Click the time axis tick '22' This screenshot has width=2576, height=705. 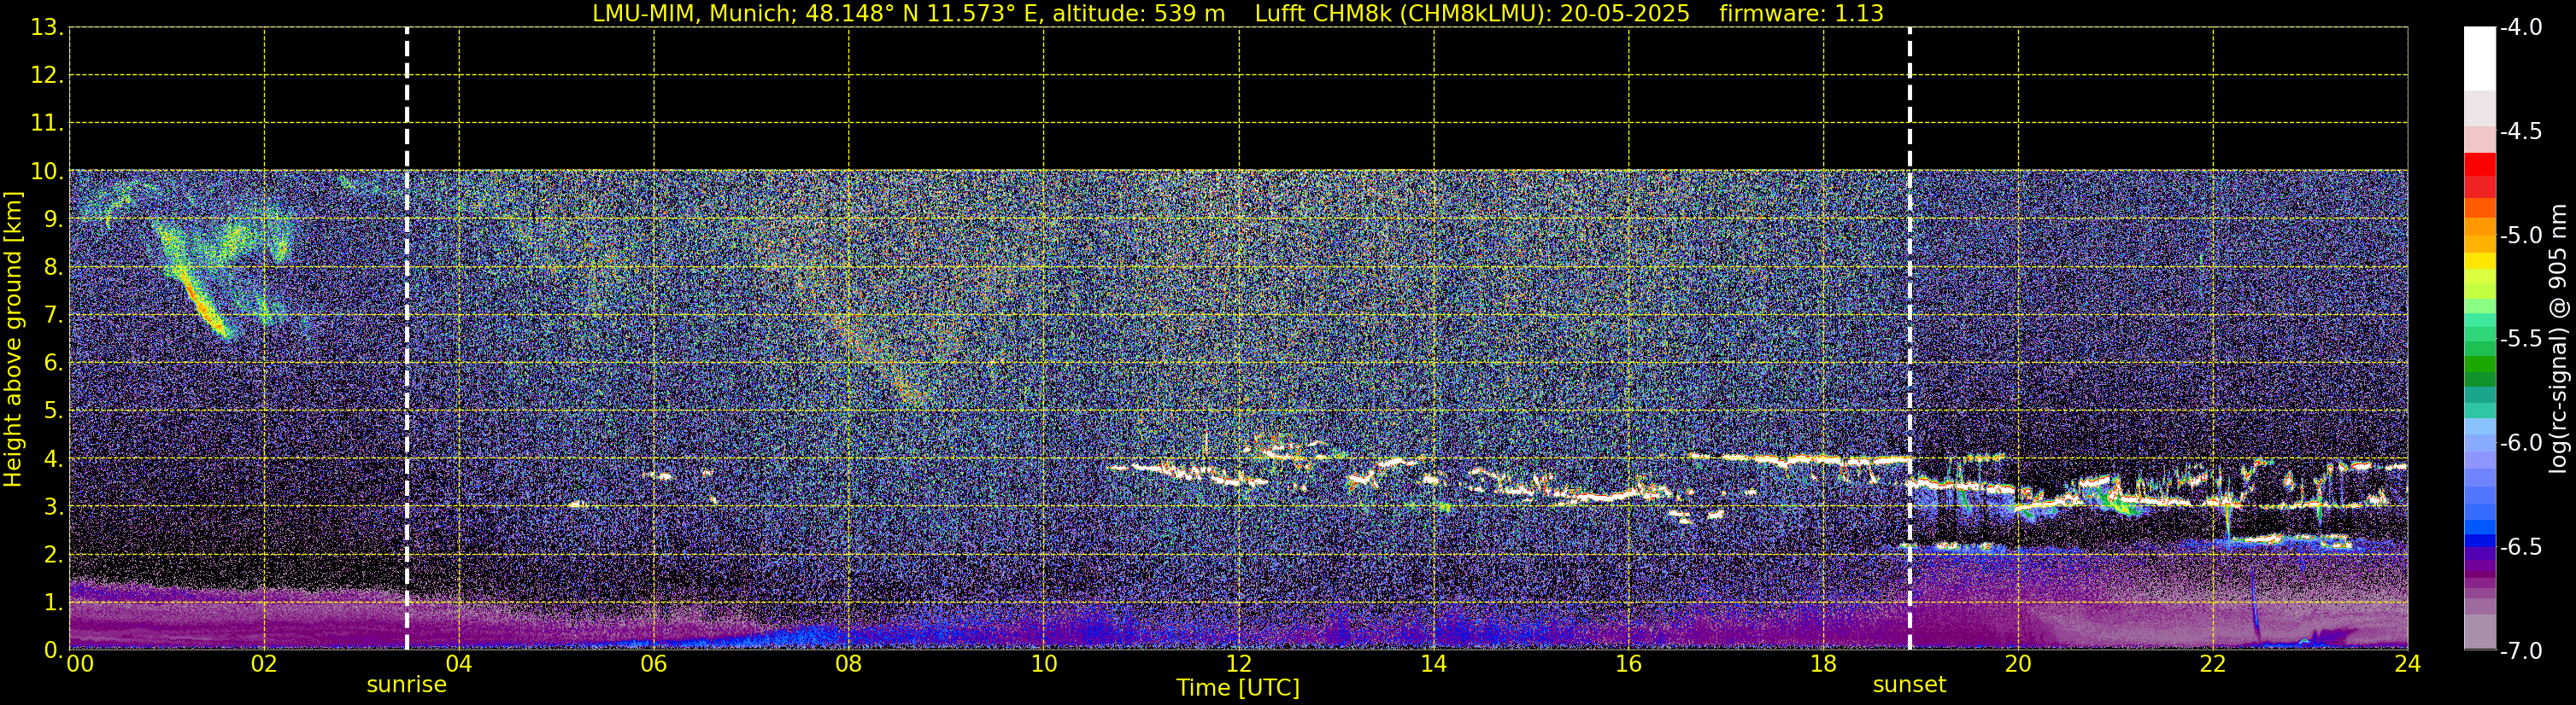[2213, 665]
